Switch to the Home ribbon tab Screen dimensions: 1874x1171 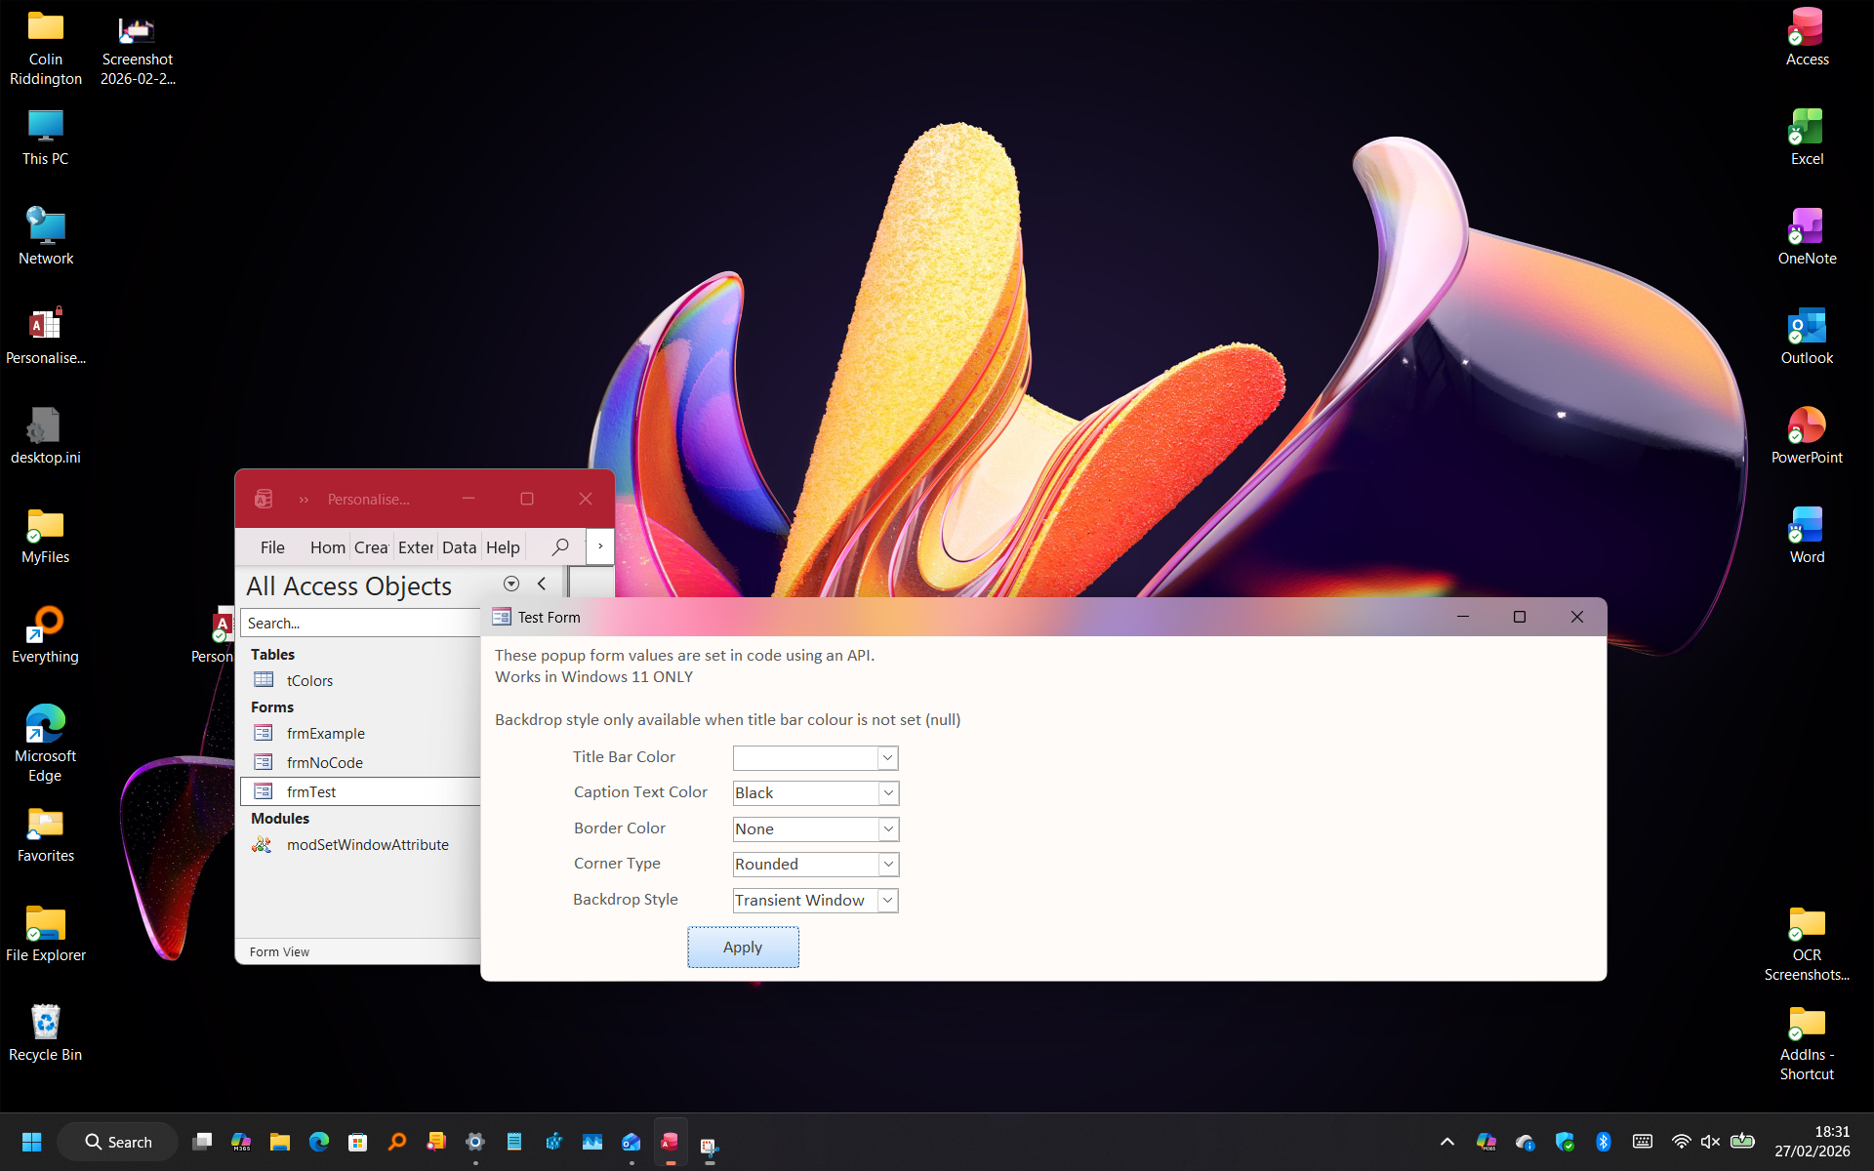point(328,547)
